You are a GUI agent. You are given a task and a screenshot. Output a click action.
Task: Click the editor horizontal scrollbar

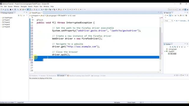[x=97, y=72]
